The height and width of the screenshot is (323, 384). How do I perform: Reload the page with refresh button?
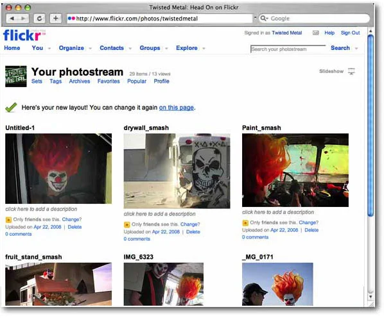39,19
